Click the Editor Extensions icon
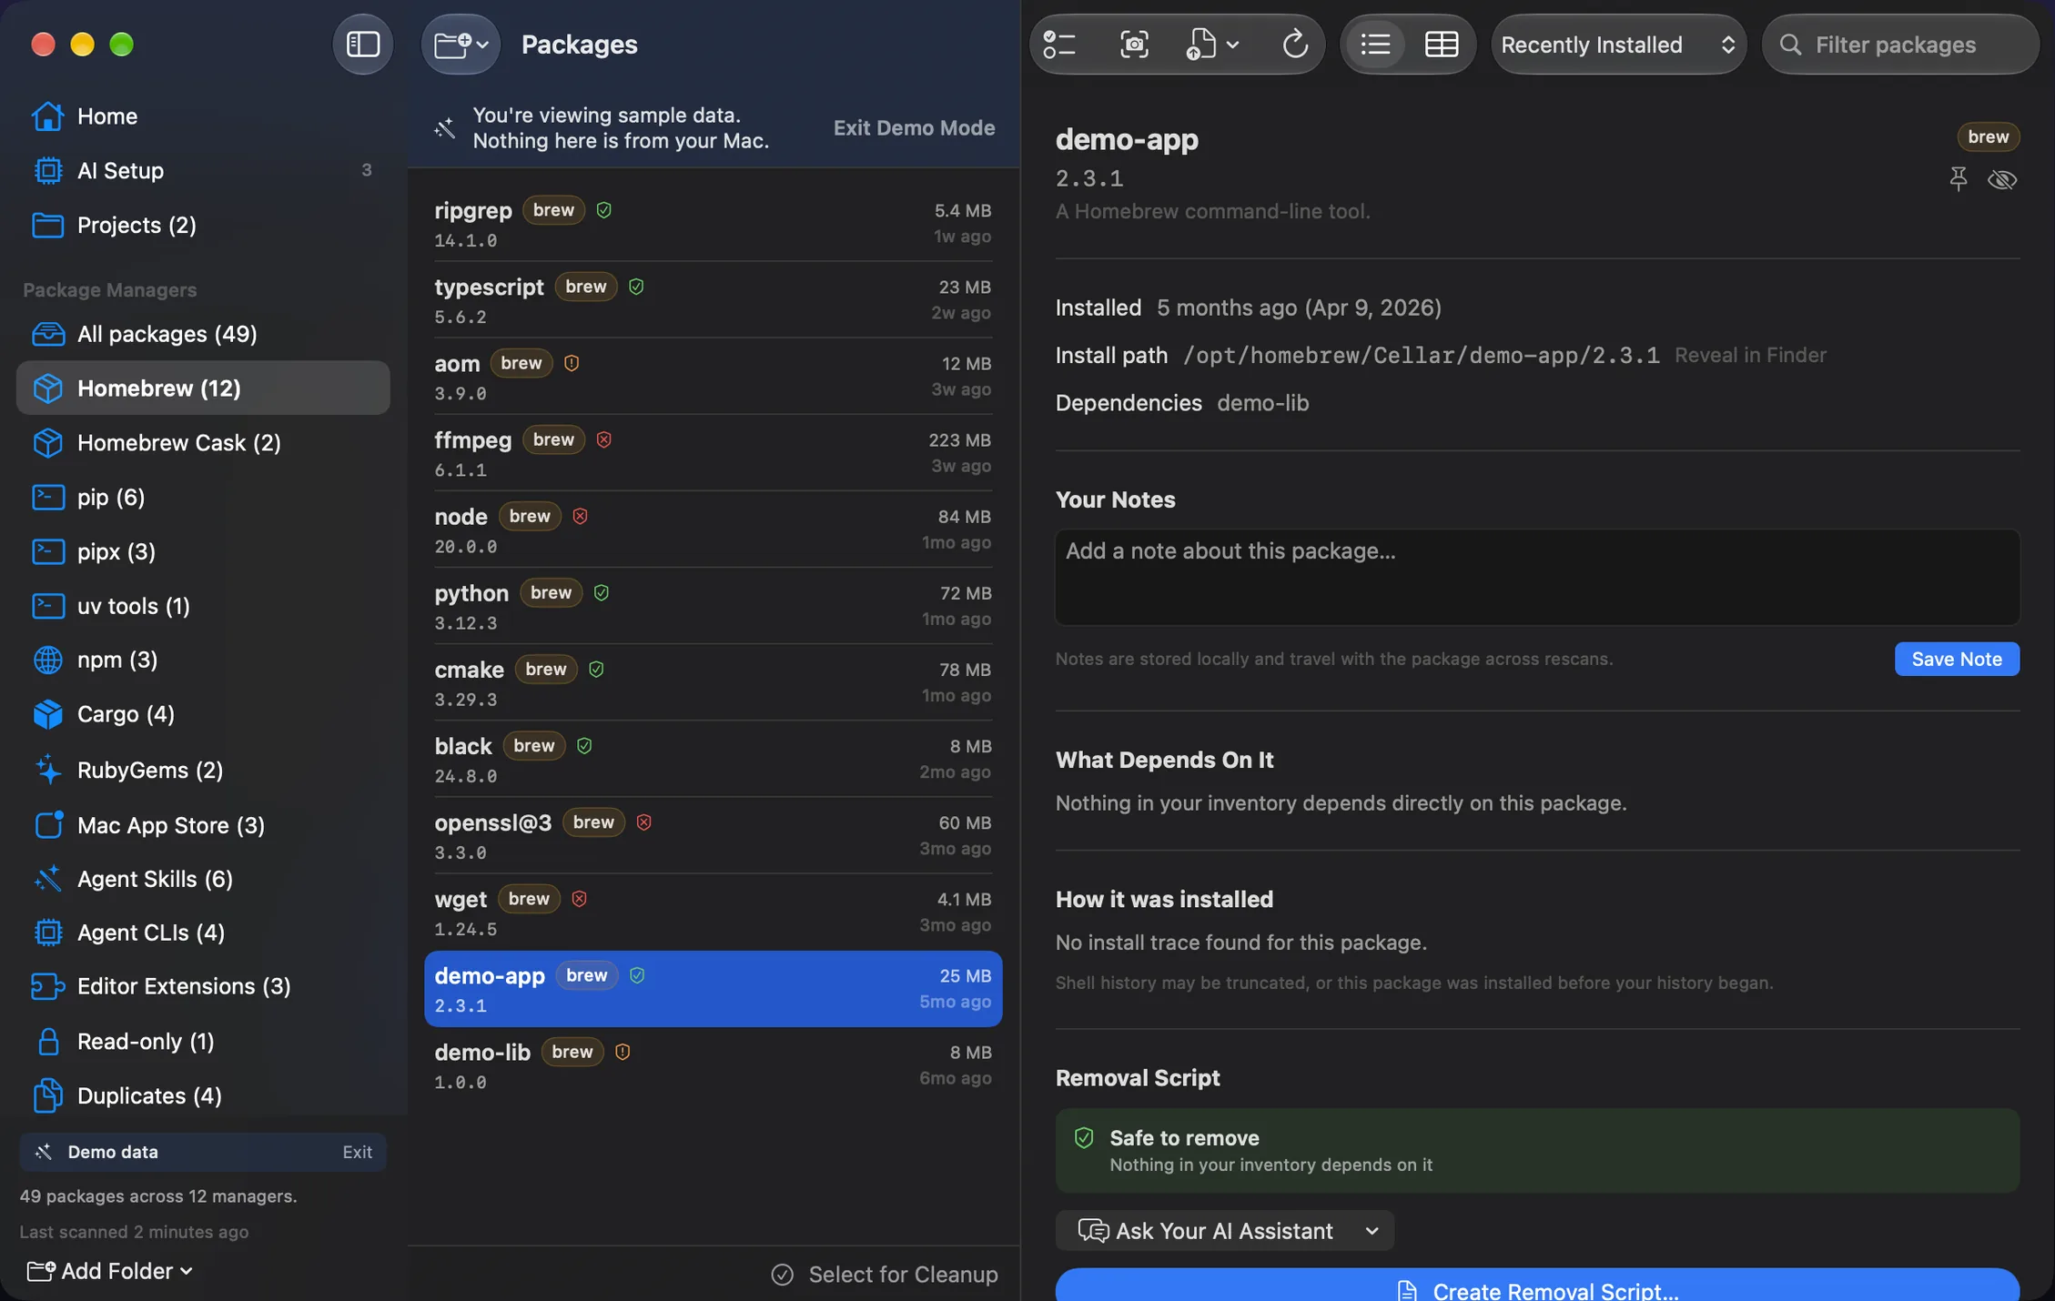2055x1301 pixels. [47, 986]
